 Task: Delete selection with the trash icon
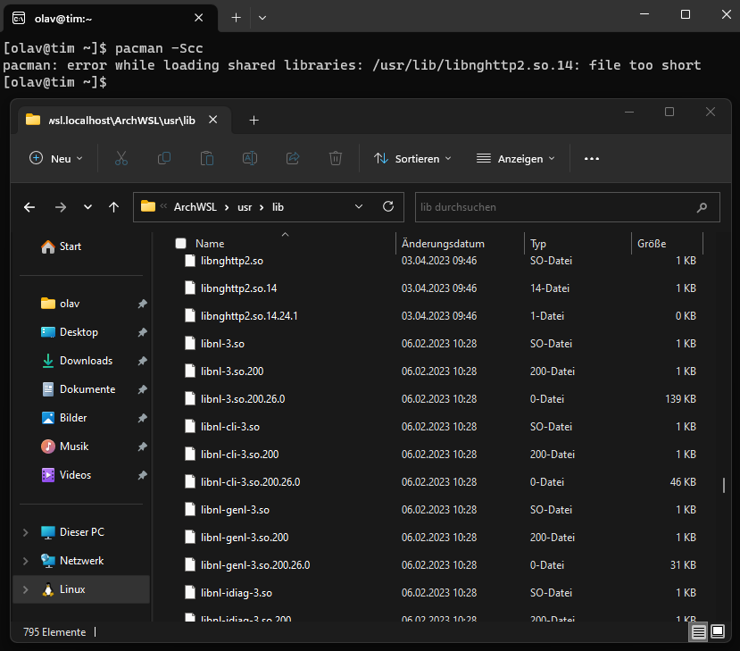(335, 158)
